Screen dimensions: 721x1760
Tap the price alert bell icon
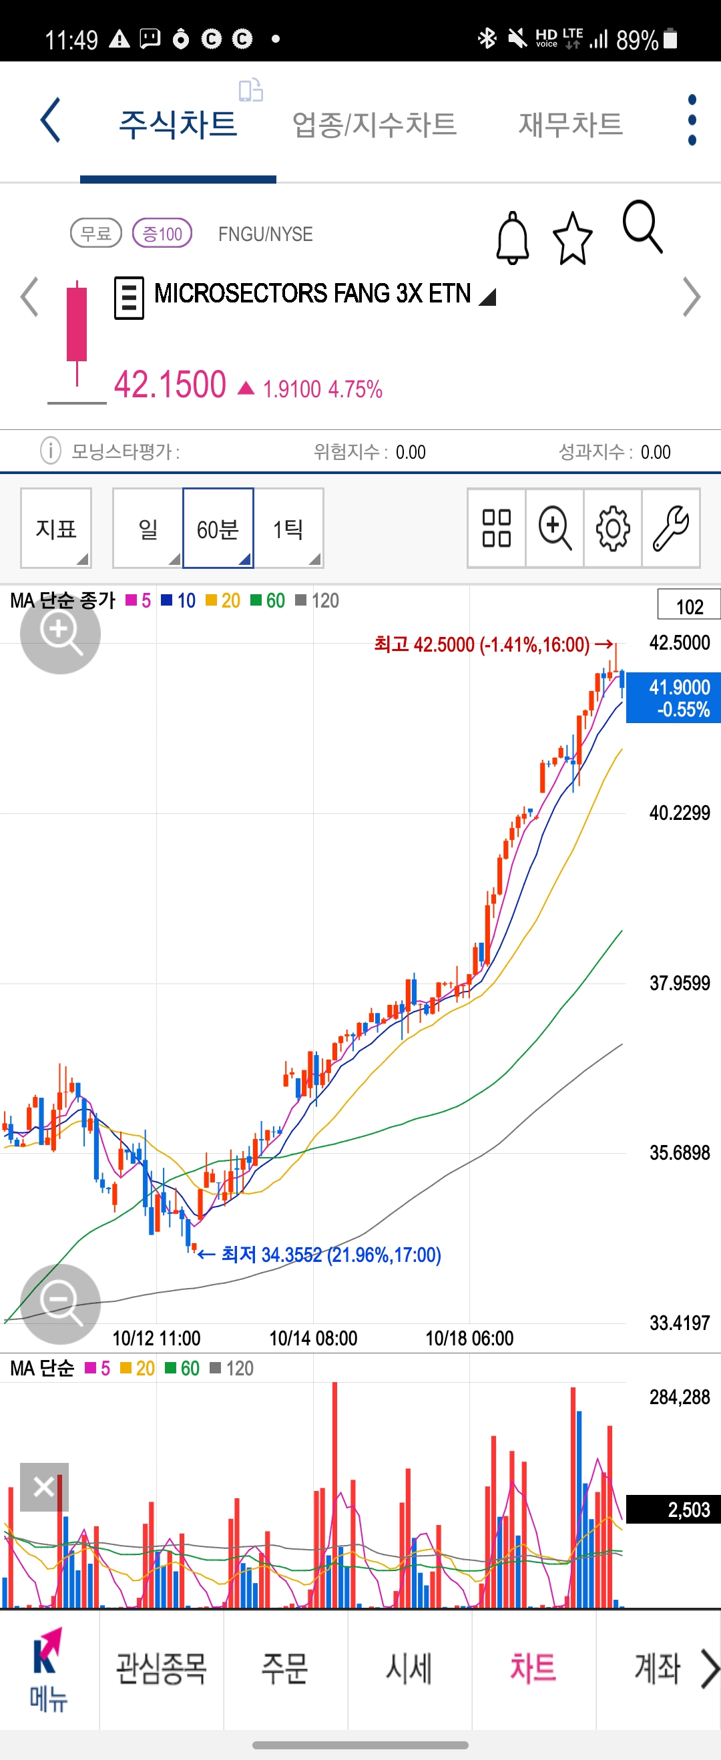512,238
